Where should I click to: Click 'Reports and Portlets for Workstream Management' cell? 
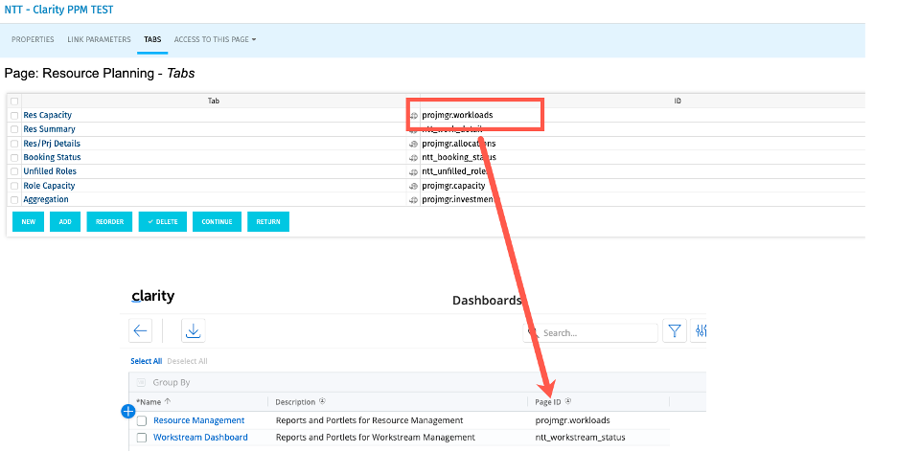tap(376, 438)
